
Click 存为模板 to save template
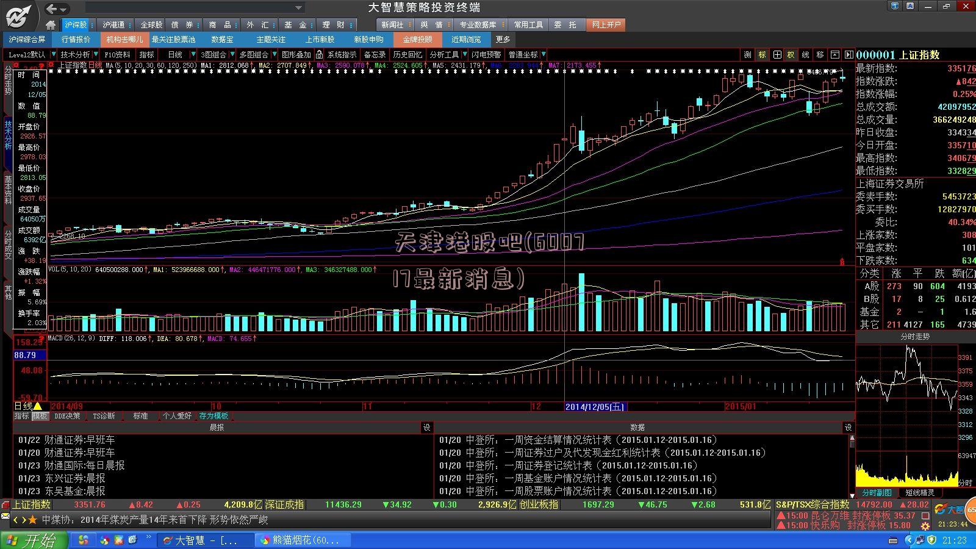[x=213, y=416]
